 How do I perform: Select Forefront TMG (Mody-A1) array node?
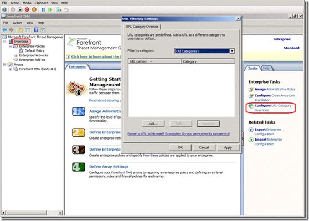point(38,69)
